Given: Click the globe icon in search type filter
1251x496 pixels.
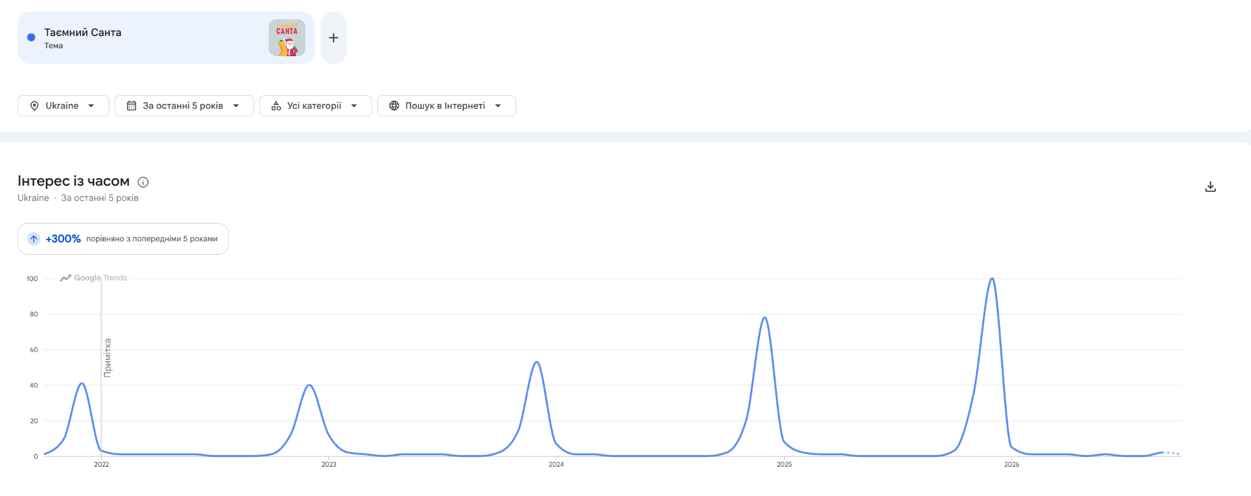Looking at the screenshot, I should point(394,106).
